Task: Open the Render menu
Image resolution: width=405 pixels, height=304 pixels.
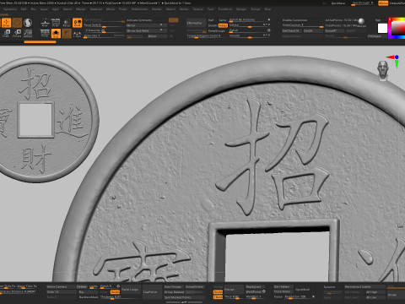Action: (157, 9)
